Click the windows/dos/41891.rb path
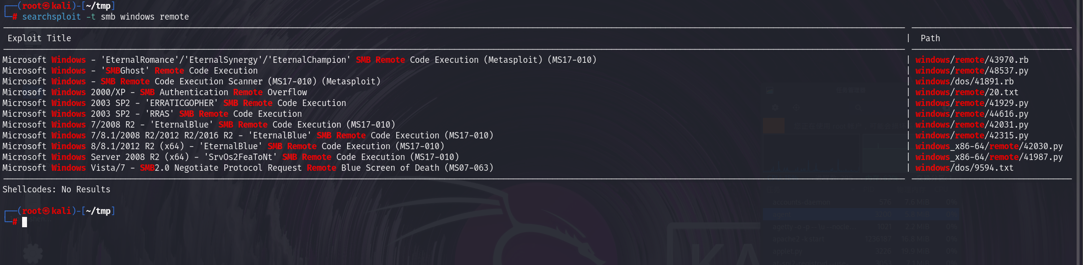Screen dimensions: 1083x265 click(964, 81)
